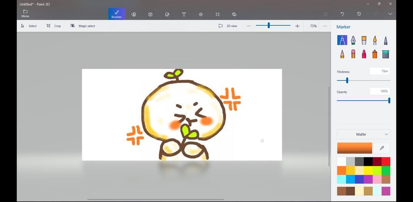Pick the yellow swatch
This screenshot has height=202, width=413.
368,171
